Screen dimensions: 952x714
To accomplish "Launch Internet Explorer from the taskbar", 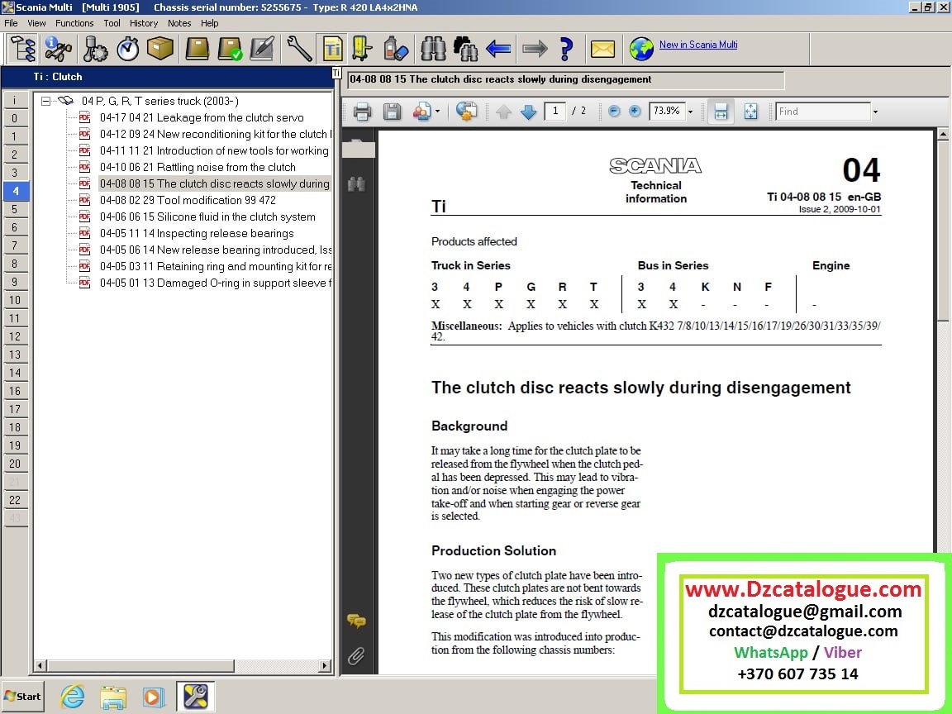I will click(72, 697).
